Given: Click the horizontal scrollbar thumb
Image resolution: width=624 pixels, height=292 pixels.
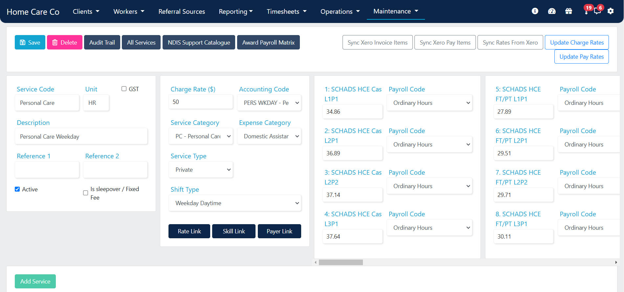Looking at the screenshot, I should pyautogui.click(x=341, y=262).
